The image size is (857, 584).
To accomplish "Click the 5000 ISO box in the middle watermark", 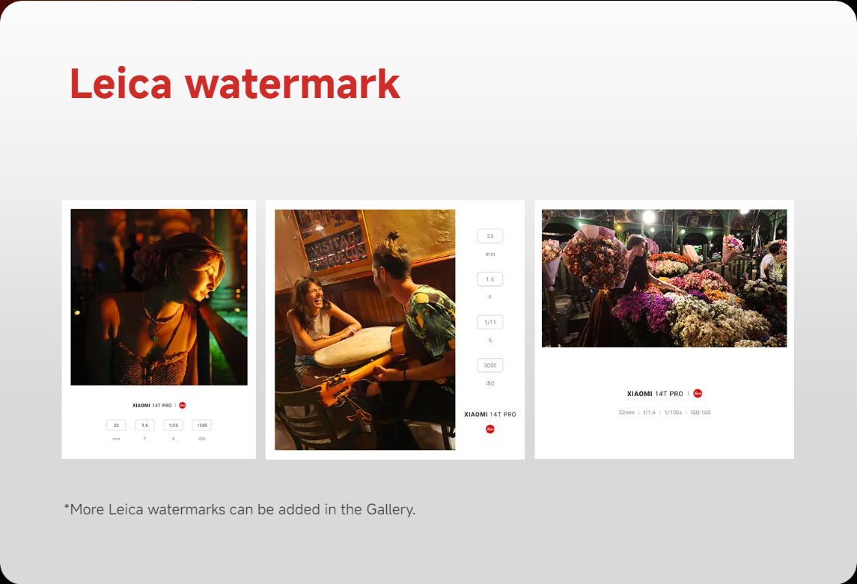I will pyautogui.click(x=490, y=365).
